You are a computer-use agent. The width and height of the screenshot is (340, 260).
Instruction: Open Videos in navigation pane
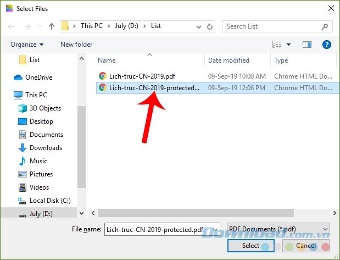tap(39, 187)
